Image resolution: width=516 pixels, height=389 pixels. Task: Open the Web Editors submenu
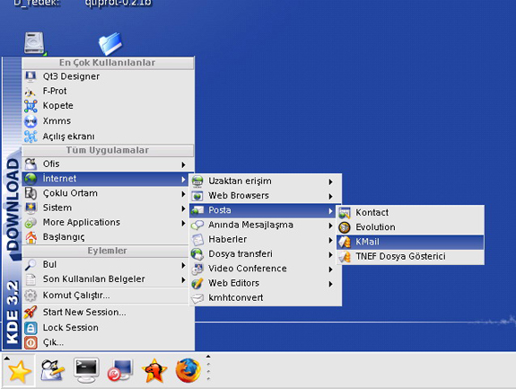(x=266, y=283)
